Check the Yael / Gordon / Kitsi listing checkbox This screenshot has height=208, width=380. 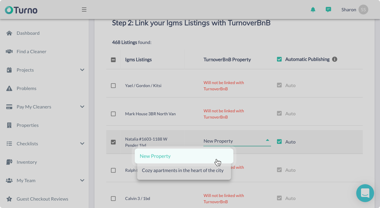(x=113, y=86)
